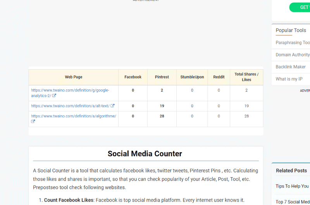Select Facebook count for alt-text row
The width and height of the screenshot is (310, 205).
tap(133, 106)
